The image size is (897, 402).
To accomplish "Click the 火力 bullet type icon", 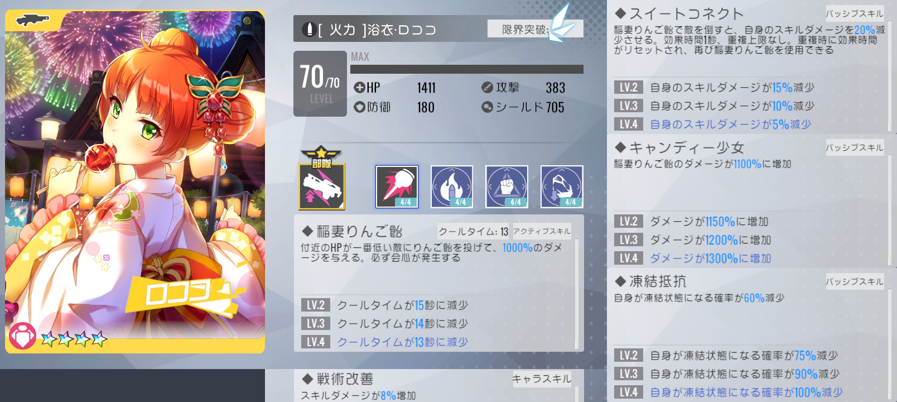I will 308,29.
